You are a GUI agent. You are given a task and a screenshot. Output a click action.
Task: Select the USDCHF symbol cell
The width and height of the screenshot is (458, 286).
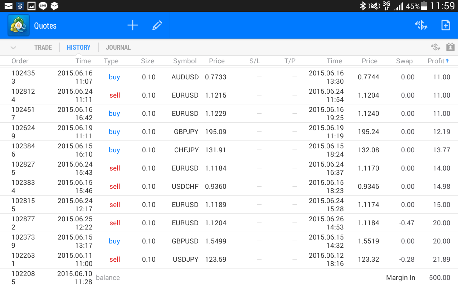(x=185, y=186)
